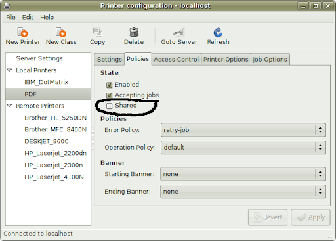The width and height of the screenshot is (336, 241).
Task: Select the Policies tab
Action: tap(138, 59)
